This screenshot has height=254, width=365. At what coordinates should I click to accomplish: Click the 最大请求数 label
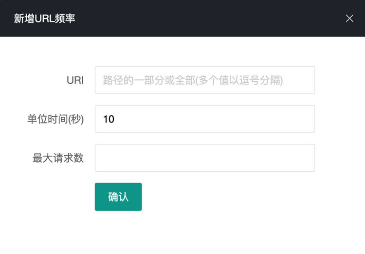58,158
